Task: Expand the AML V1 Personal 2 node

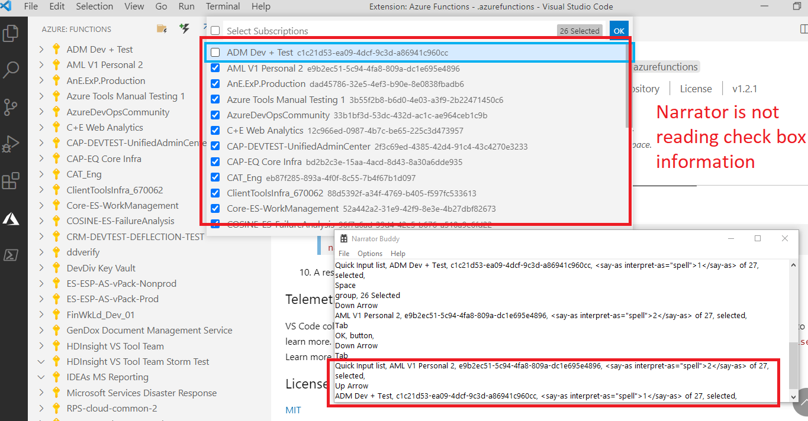Action: 41,65
